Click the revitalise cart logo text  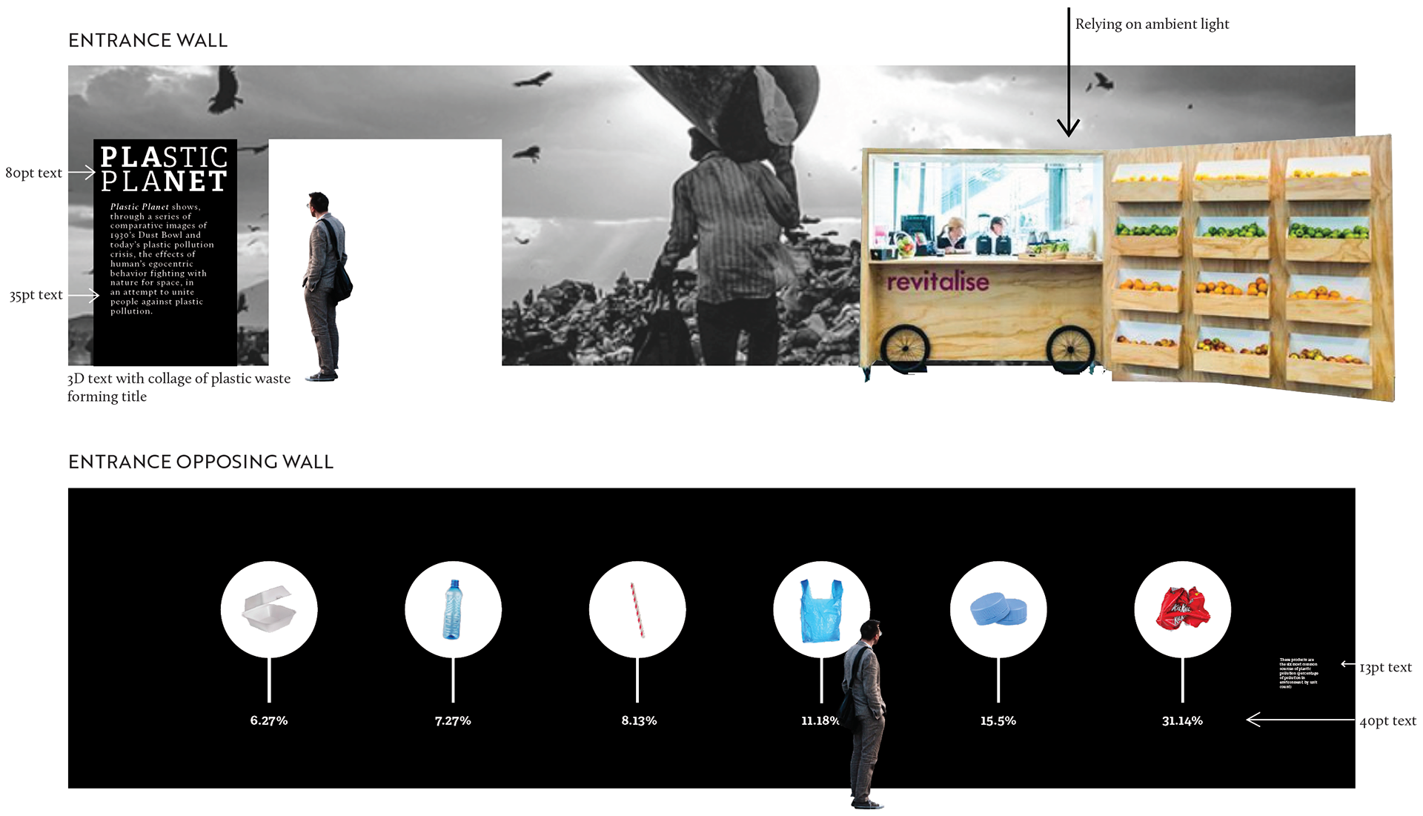[938, 282]
